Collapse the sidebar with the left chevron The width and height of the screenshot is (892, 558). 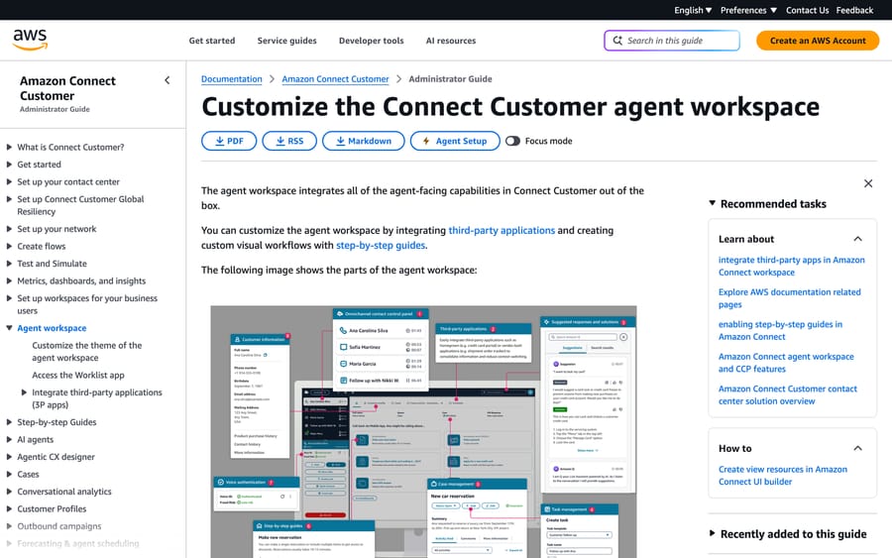[167, 80]
